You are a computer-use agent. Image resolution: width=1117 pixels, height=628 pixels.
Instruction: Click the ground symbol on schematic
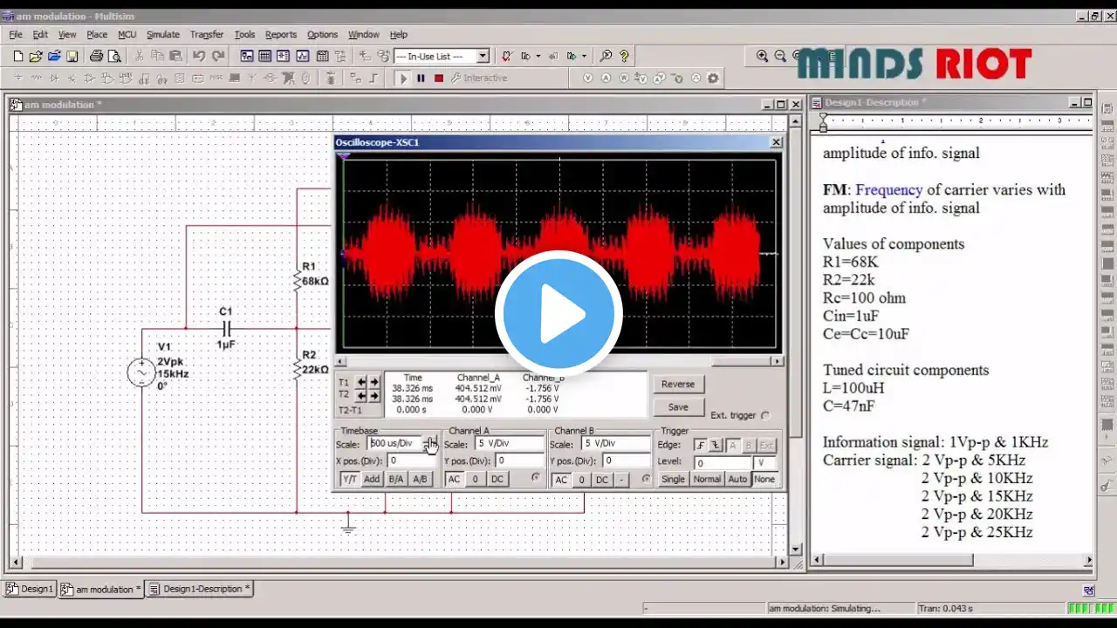tap(347, 526)
